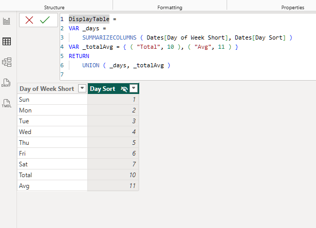Switch to the Table view icon
This screenshot has height=228, width=316.
[x=7, y=42]
